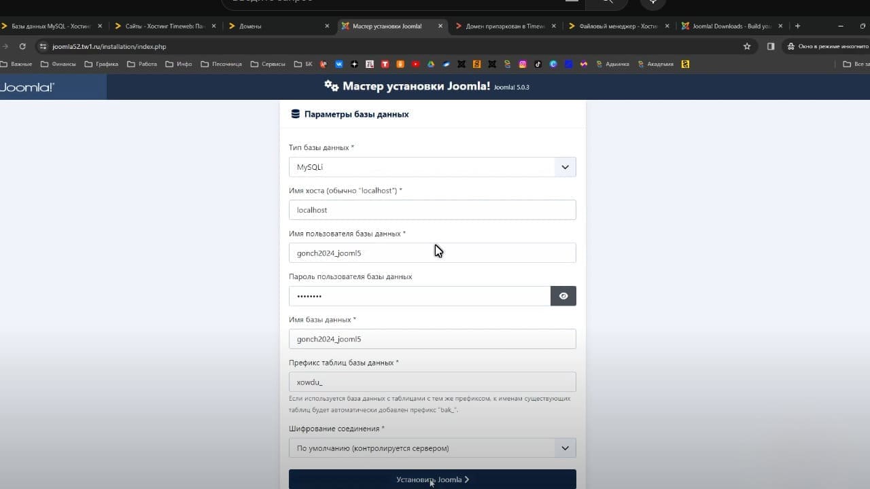Open the Сервисы bookmark folder
The height and width of the screenshot is (489, 870).
pyautogui.click(x=268, y=64)
